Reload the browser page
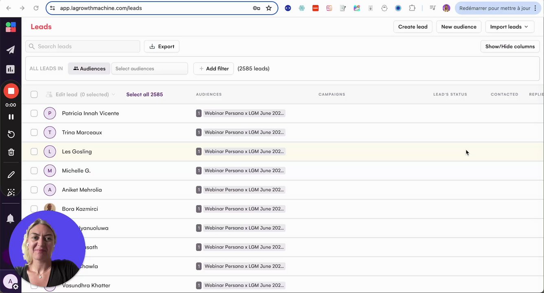 tap(36, 8)
